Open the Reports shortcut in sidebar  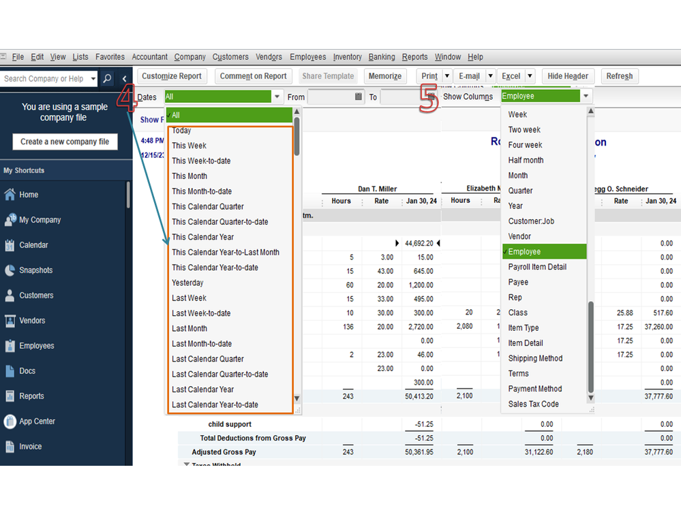tap(31, 396)
